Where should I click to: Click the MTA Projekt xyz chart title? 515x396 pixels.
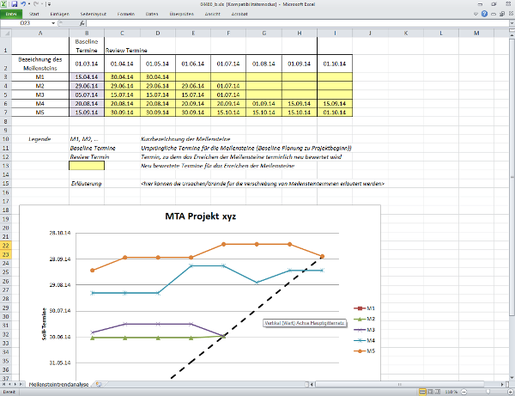pyautogui.click(x=198, y=216)
